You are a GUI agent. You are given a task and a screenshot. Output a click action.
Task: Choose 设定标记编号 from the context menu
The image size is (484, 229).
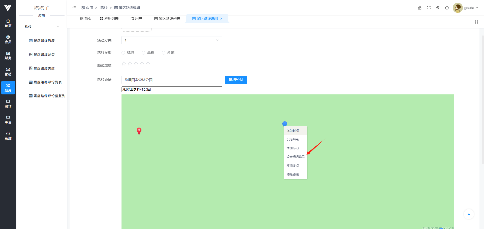point(295,157)
